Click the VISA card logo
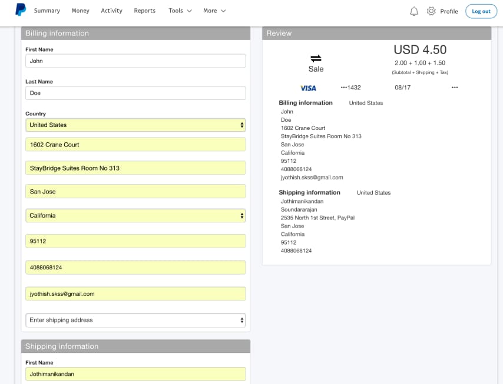This screenshot has height=384, width=503. 308,88
